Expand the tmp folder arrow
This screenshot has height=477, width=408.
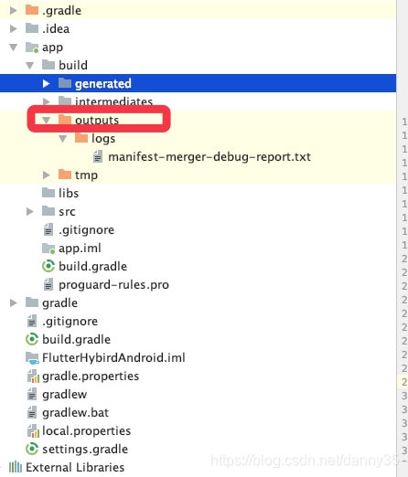(x=47, y=175)
